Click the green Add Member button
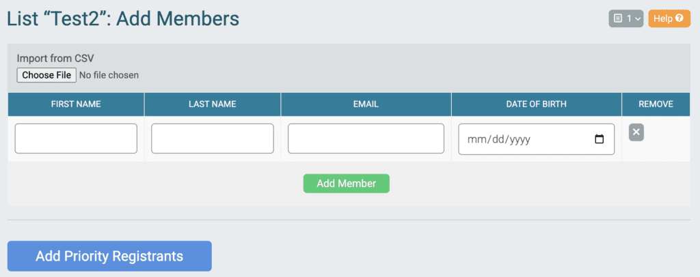 click(x=347, y=184)
